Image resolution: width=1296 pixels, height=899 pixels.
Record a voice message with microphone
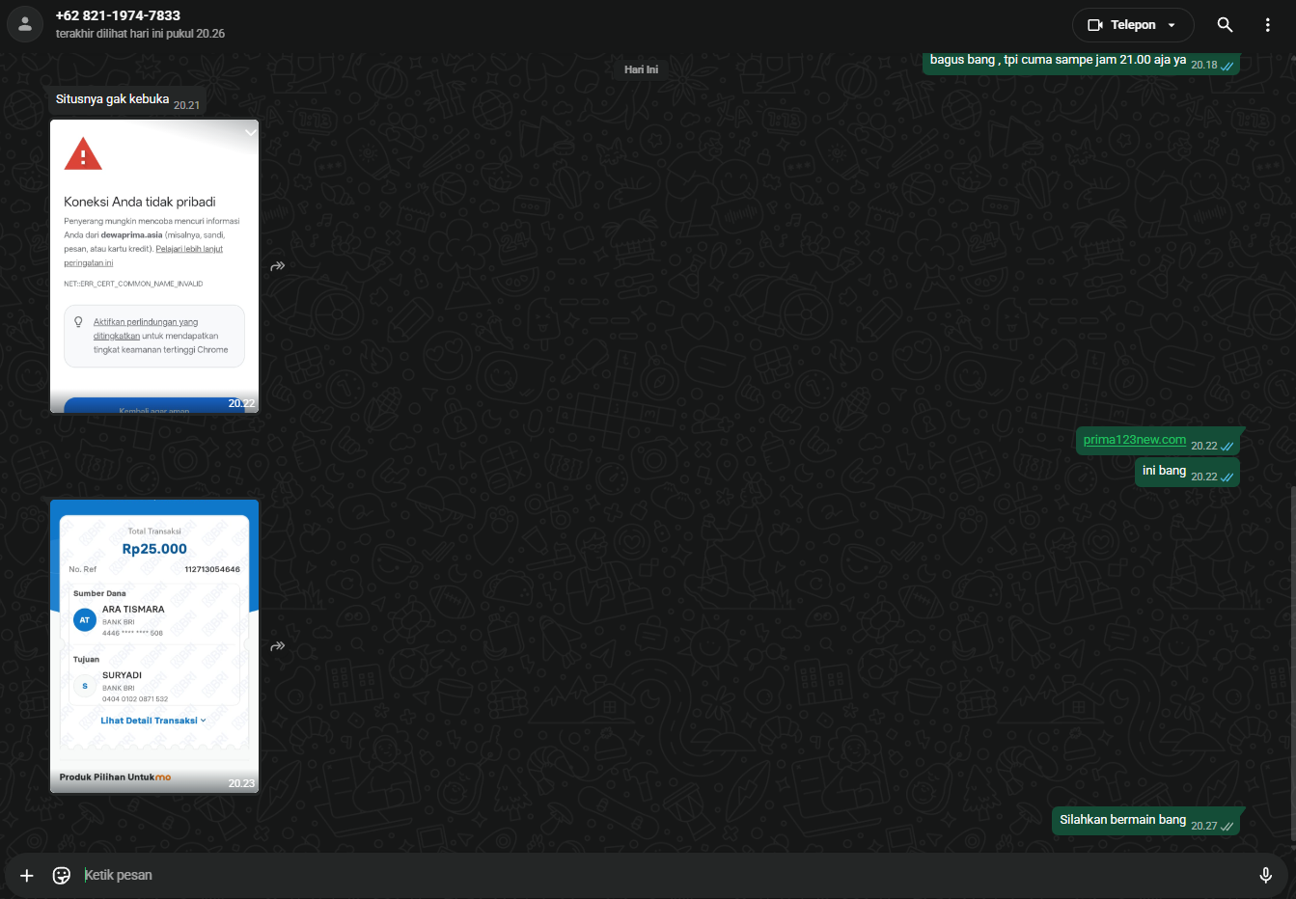pos(1265,875)
